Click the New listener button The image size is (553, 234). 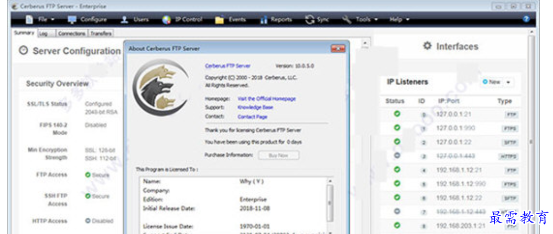[x=492, y=82]
